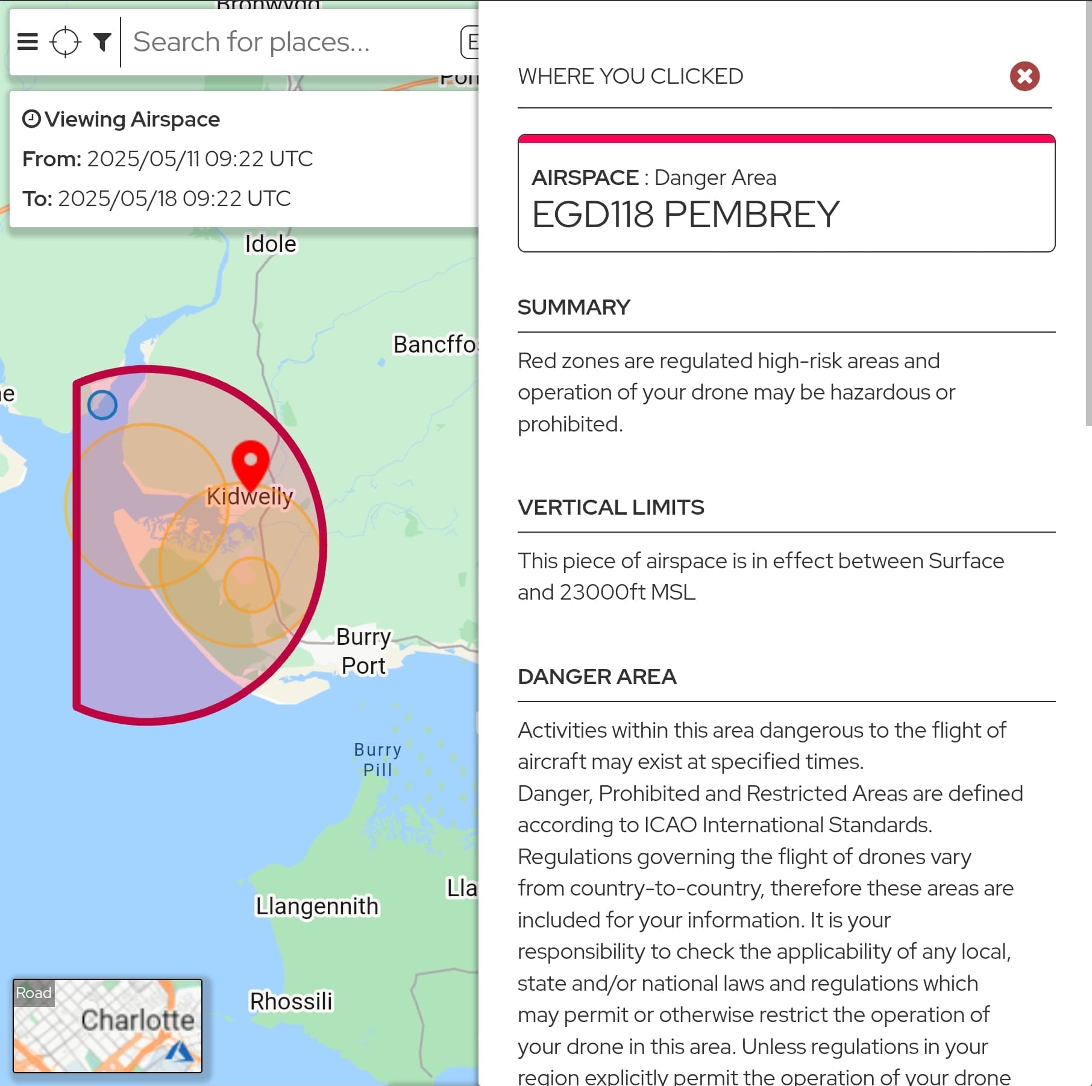The width and height of the screenshot is (1092, 1086).
Task: Select the EGD118 PEMBREY airspace card
Action: tap(786, 193)
